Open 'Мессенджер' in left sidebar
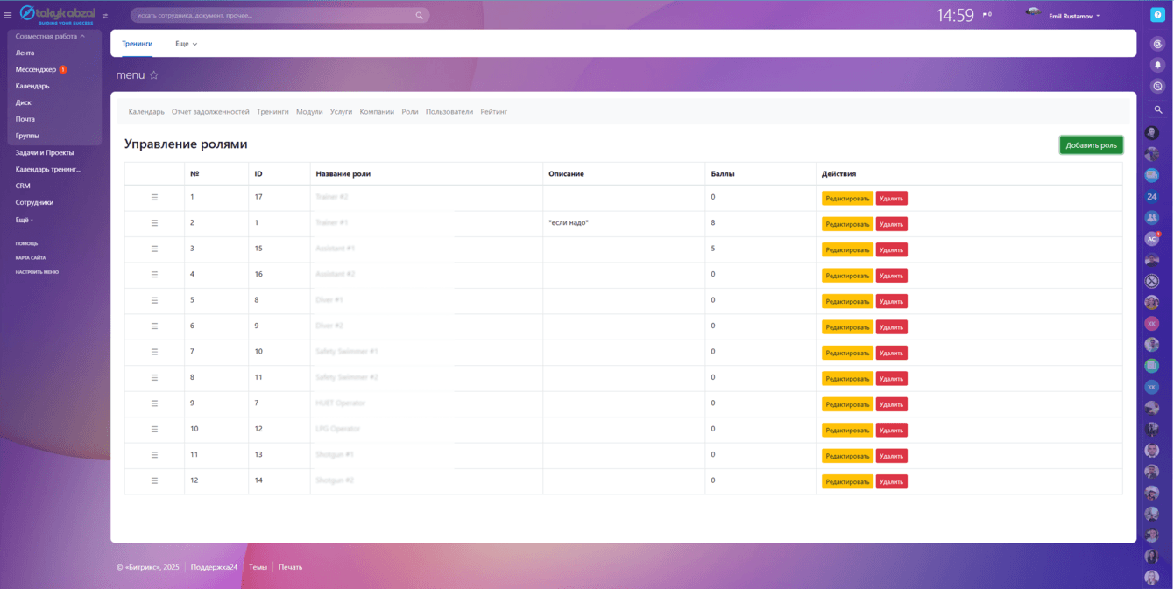1174x589 pixels. 36,69
